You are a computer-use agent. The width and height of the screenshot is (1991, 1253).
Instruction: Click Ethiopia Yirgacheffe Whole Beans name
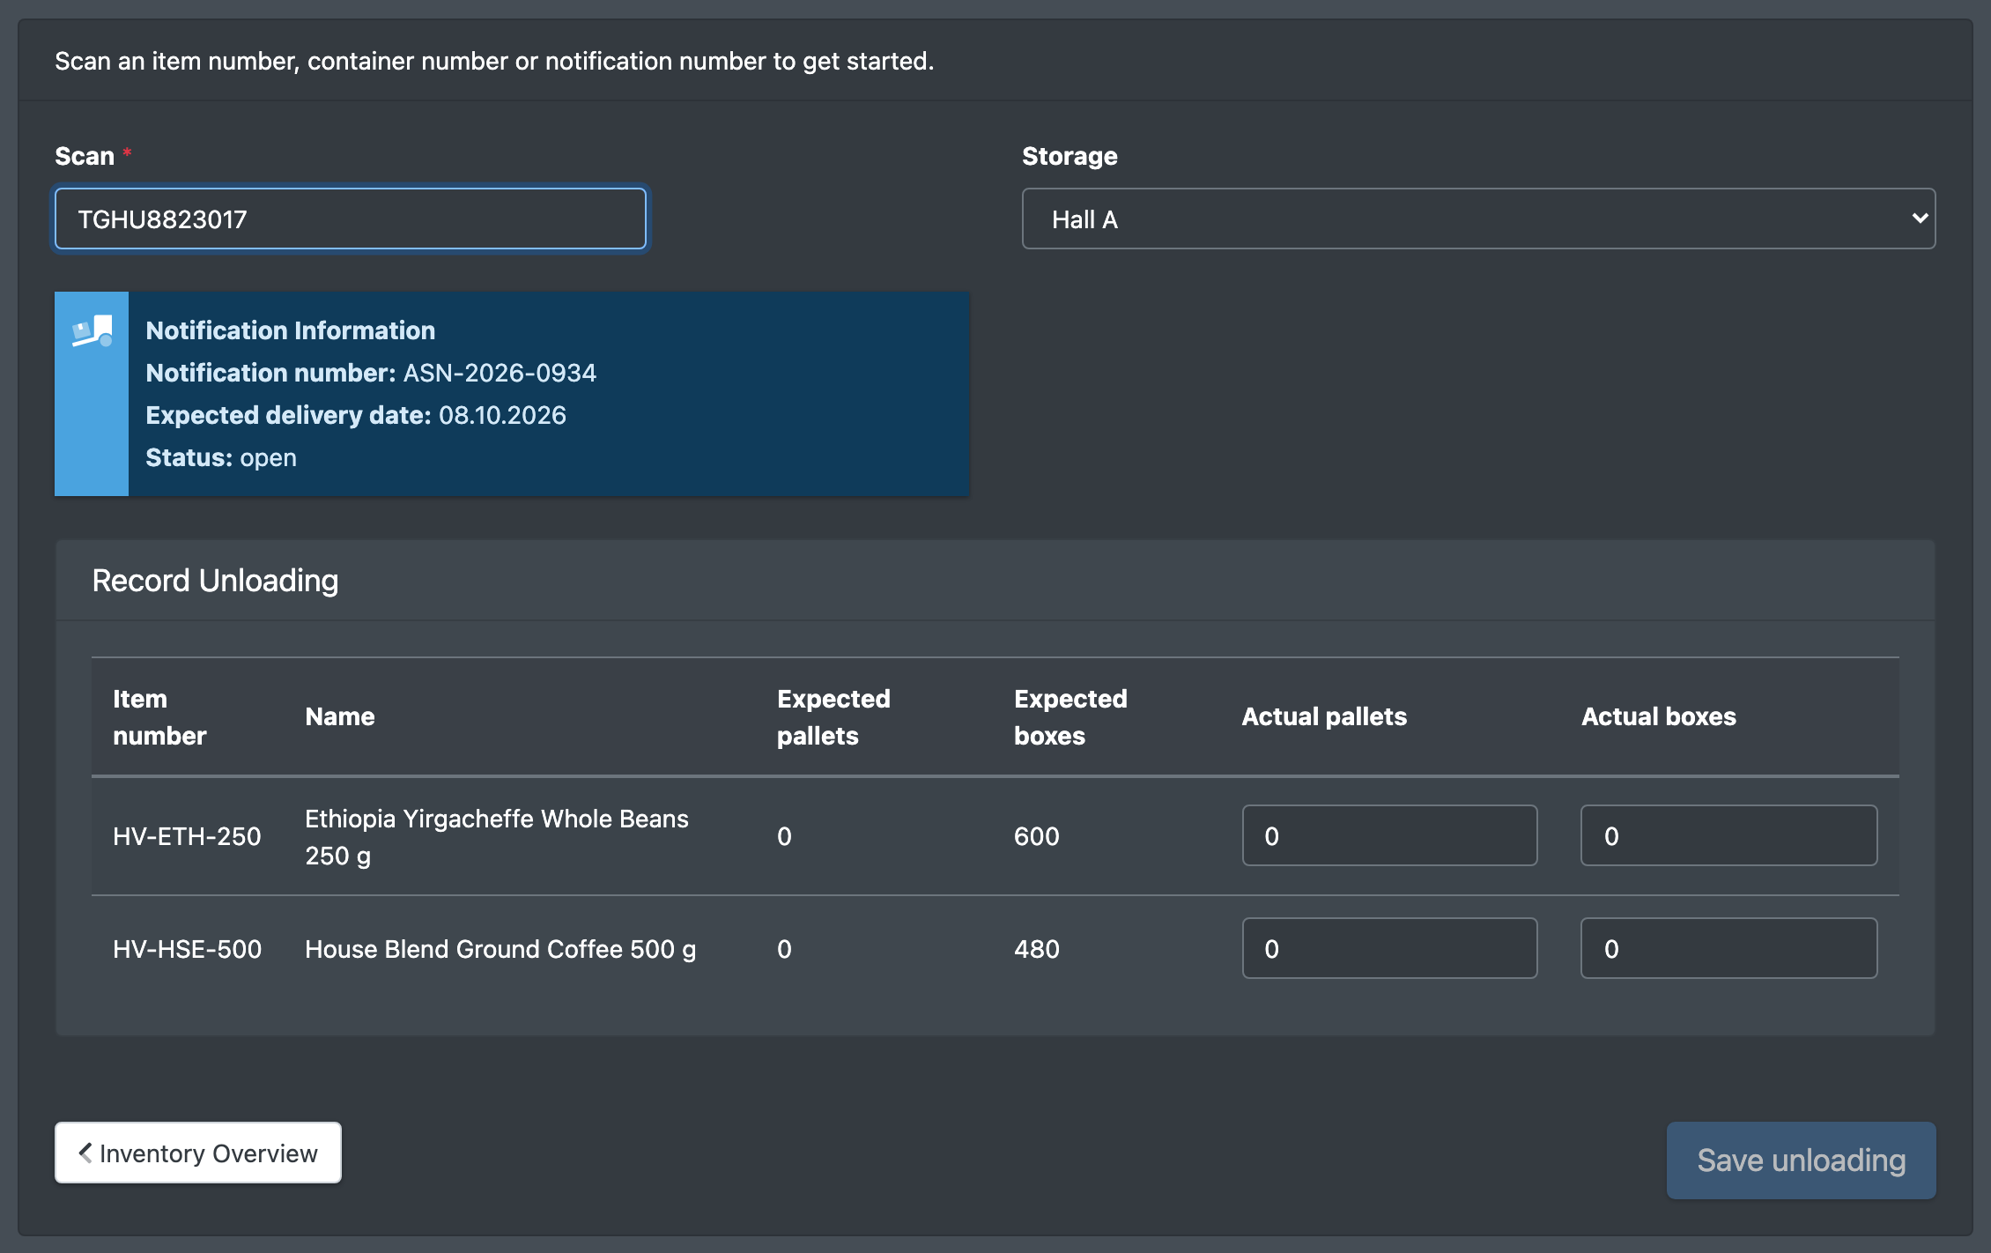(x=497, y=836)
